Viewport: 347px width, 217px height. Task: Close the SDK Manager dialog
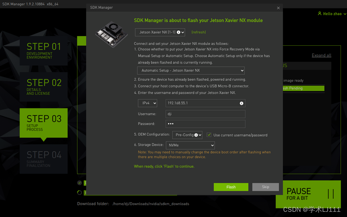(x=278, y=8)
